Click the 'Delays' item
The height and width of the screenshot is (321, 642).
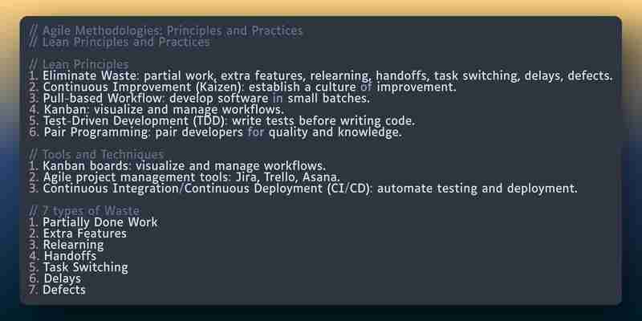tap(55, 278)
